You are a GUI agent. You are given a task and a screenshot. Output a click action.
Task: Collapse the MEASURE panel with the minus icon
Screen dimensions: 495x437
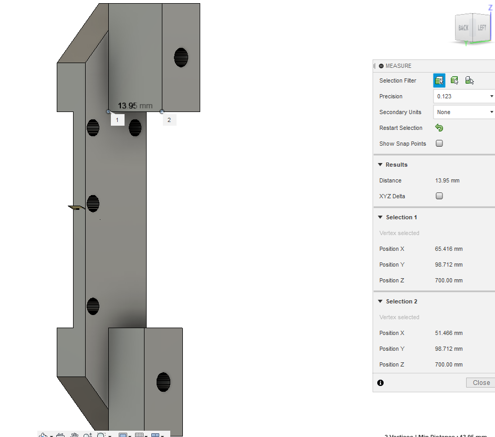point(381,66)
